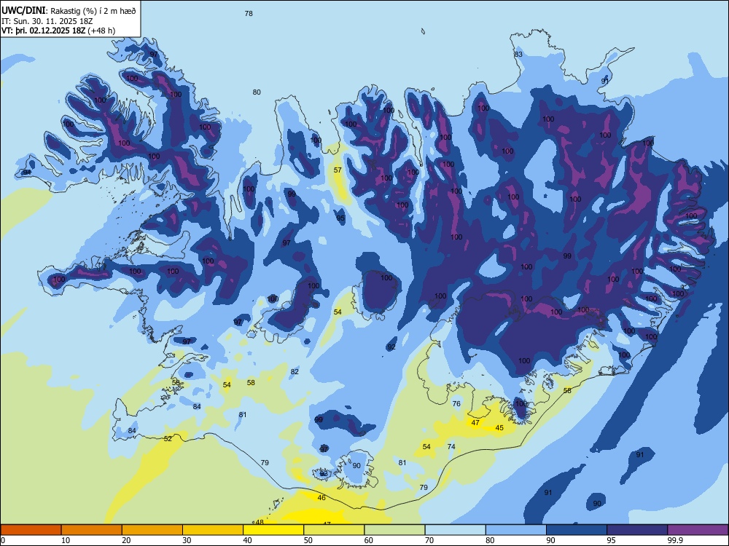Click the '94' value at the western tip
This screenshot has width=729, height=546.
point(27,173)
